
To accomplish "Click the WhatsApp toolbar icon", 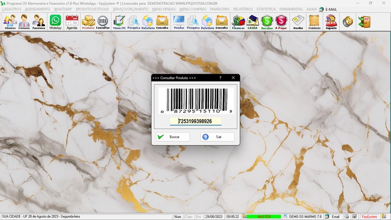I will click(x=56, y=22).
